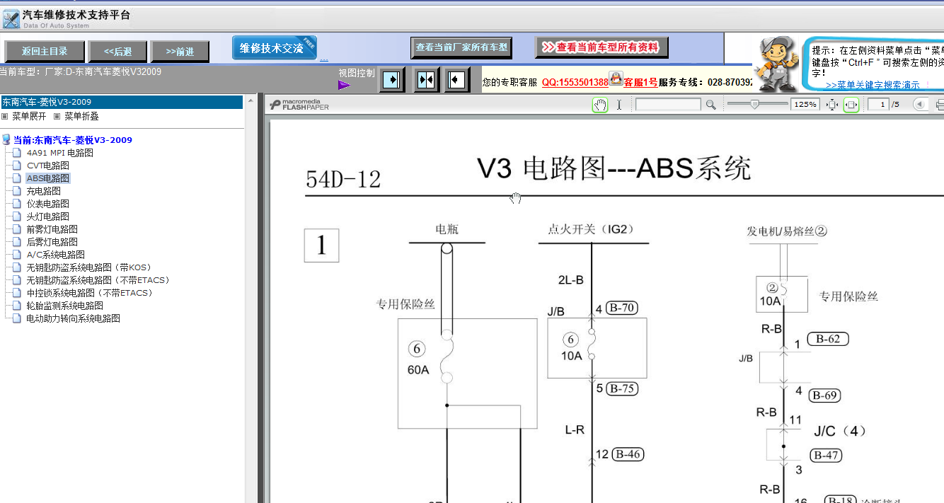Click the FlashPaper search text field

[668, 105]
